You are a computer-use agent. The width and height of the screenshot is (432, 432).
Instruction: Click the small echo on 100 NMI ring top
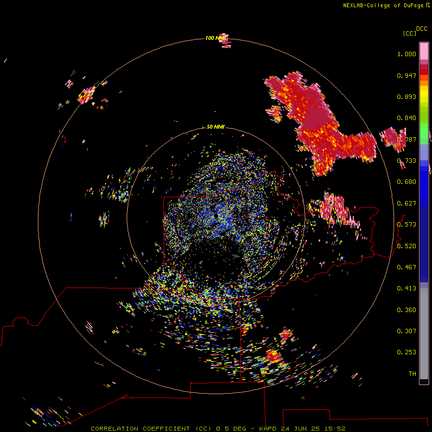click(226, 41)
